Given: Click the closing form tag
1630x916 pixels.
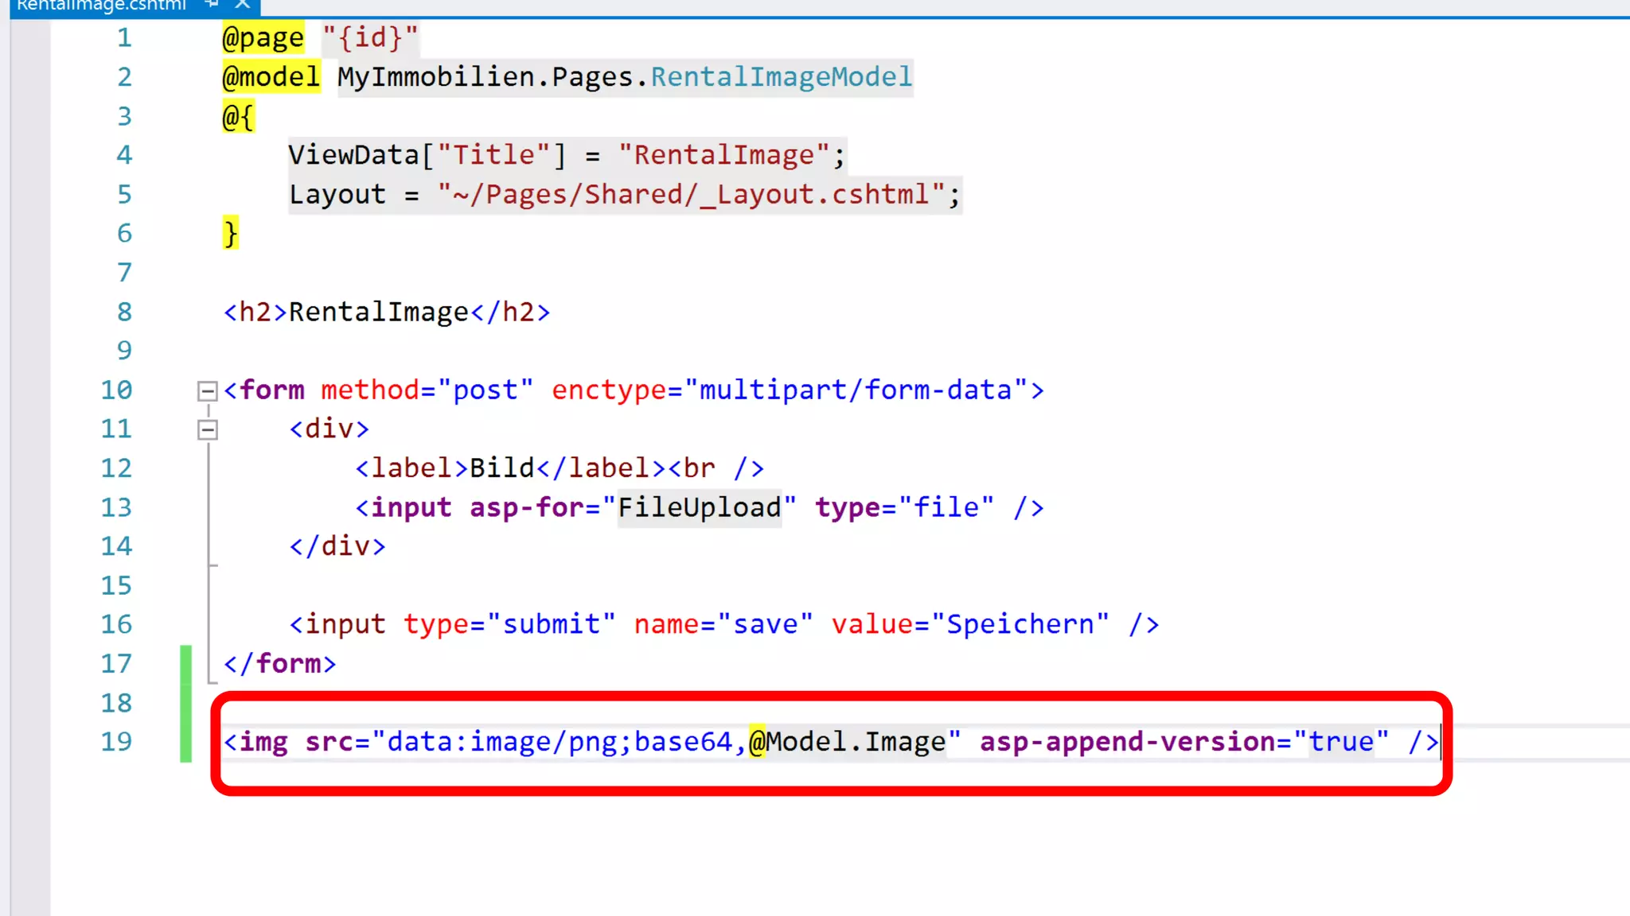Looking at the screenshot, I should pos(279,664).
